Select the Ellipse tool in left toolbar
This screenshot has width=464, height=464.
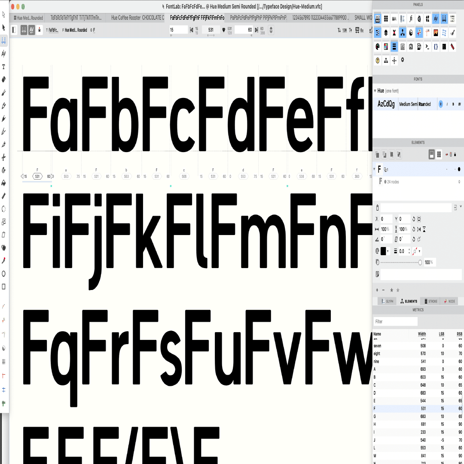coord(3,273)
